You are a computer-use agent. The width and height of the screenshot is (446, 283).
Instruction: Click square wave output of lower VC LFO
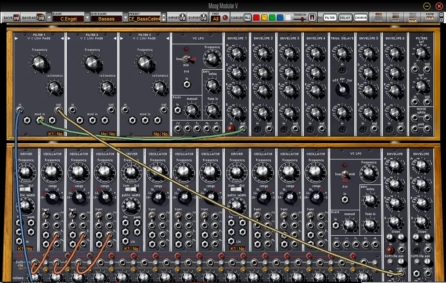(x=366, y=244)
